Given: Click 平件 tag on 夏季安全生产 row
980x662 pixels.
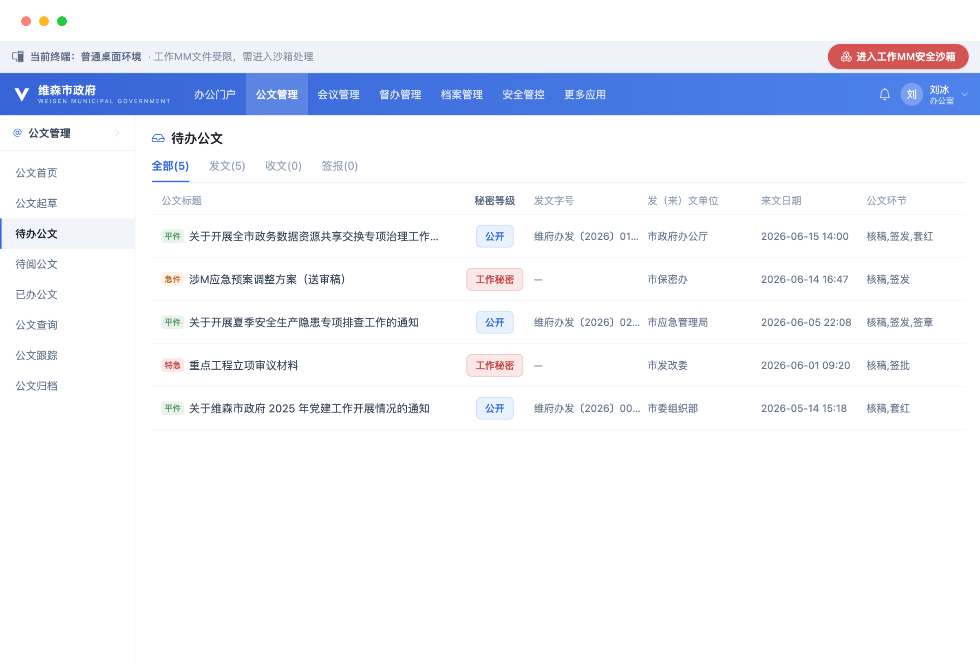Looking at the screenshot, I should [x=172, y=322].
